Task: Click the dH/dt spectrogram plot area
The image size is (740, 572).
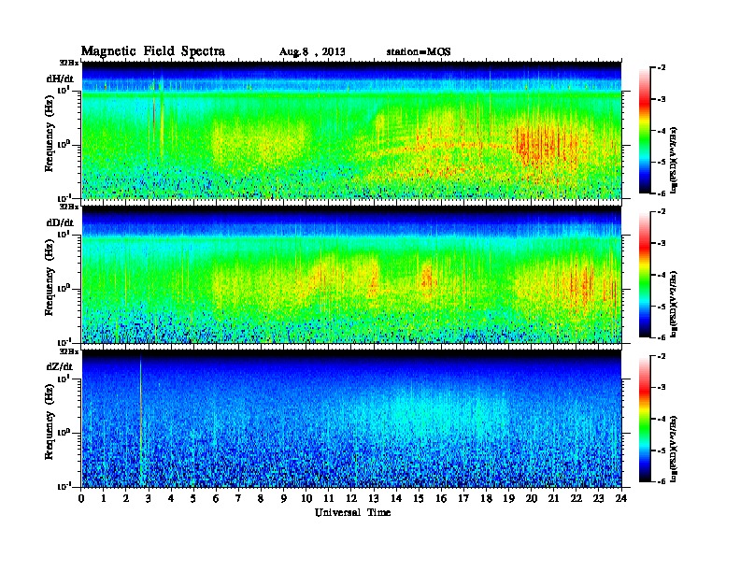Action: point(351,130)
